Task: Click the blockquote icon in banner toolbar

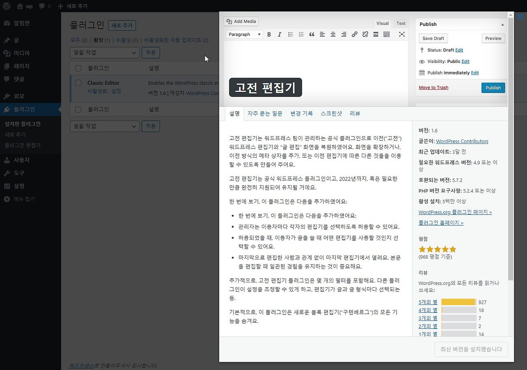Action: [x=312, y=35]
